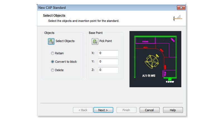This screenshot has width=223, height=120.
Task: Open Help for this dialog
Action: click(x=173, y=110)
